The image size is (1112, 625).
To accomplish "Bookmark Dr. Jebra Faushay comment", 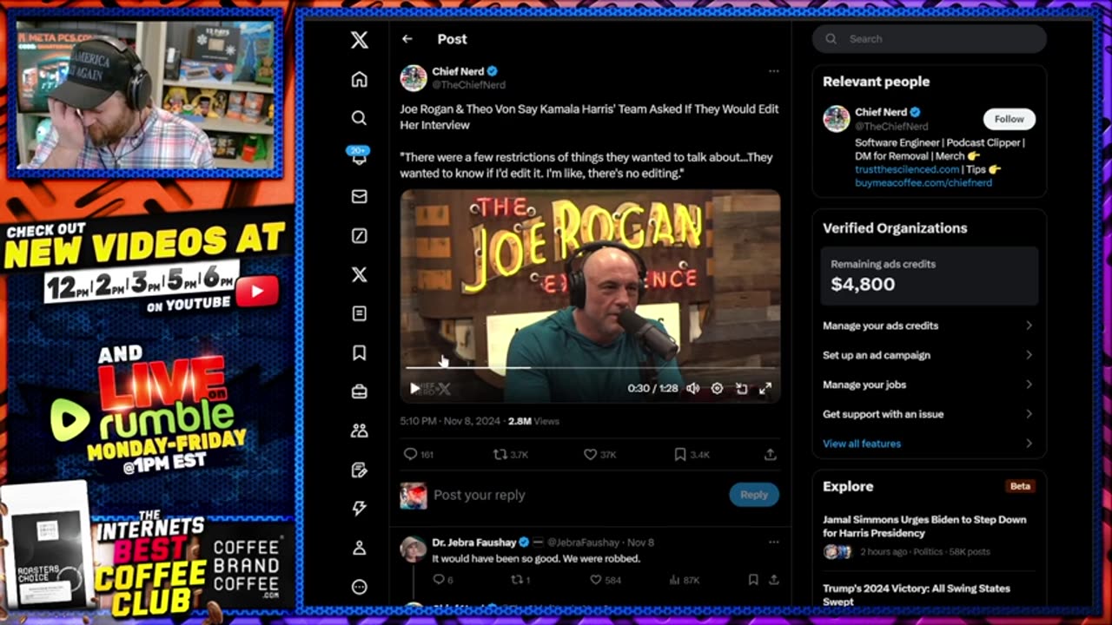I will point(752,580).
